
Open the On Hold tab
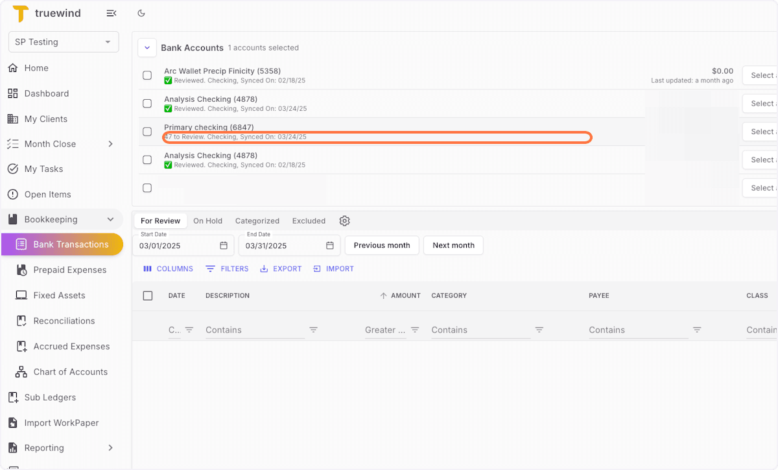[x=207, y=220]
